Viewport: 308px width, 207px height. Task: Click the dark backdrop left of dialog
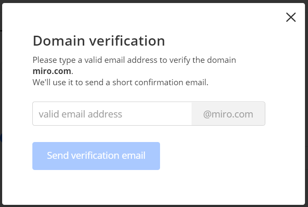pos(1,86)
